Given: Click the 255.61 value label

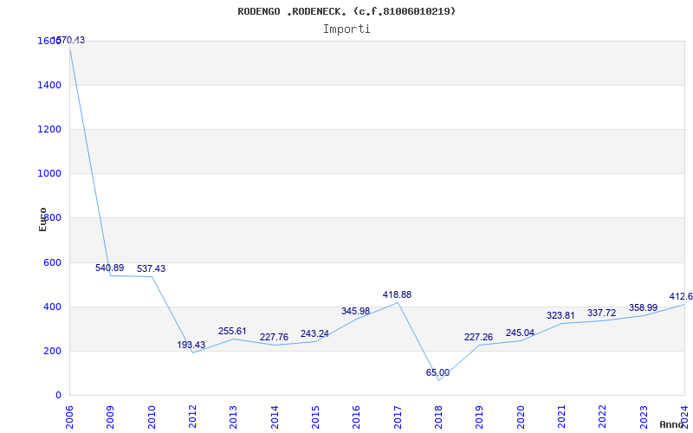Looking at the screenshot, I should [232, 332].
